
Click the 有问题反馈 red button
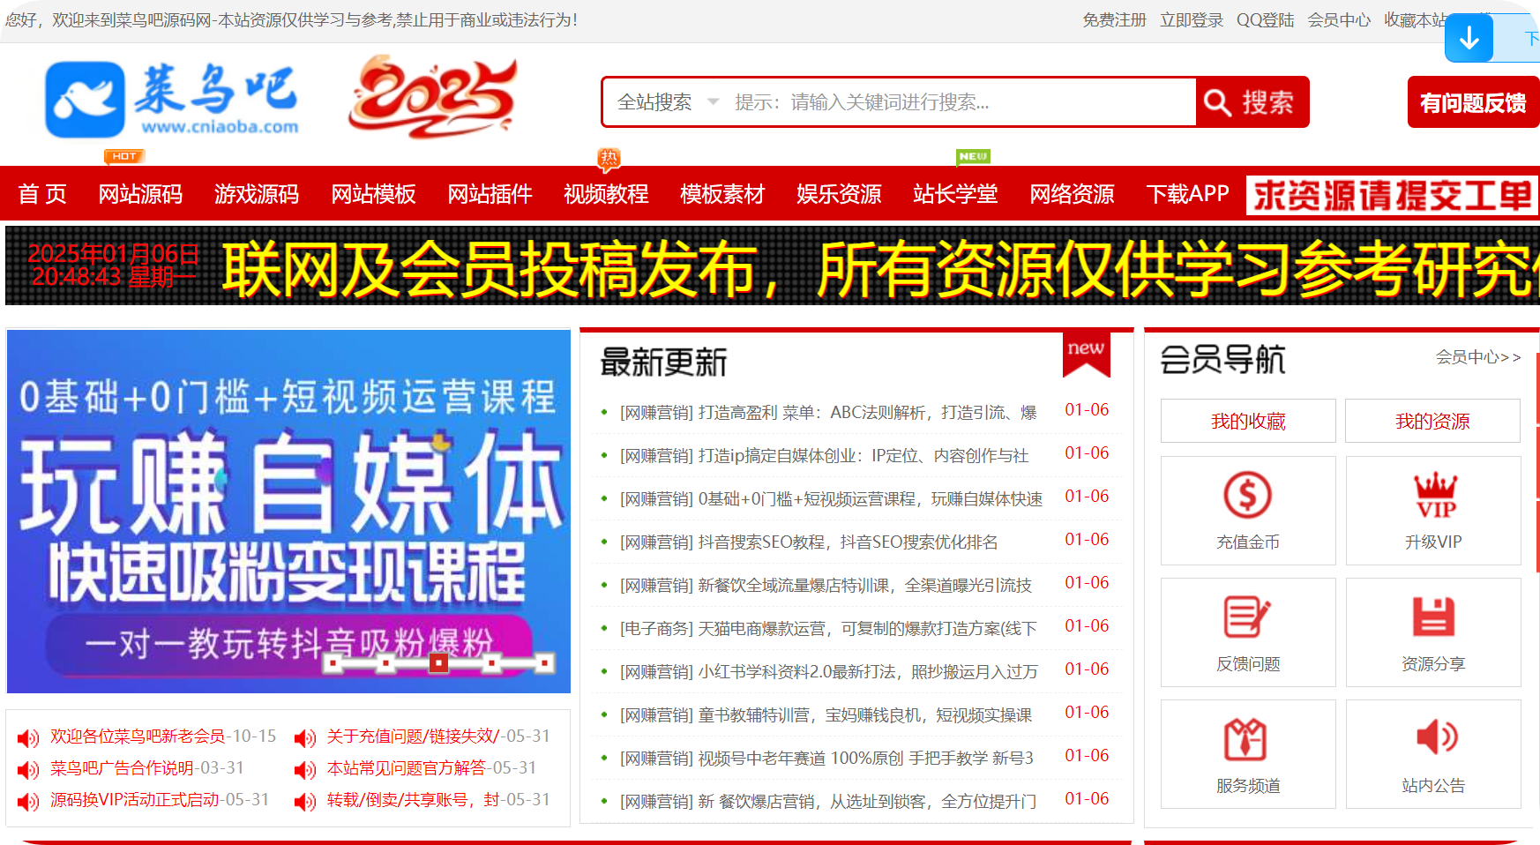pyautogui.click(x=1472, y=102)
